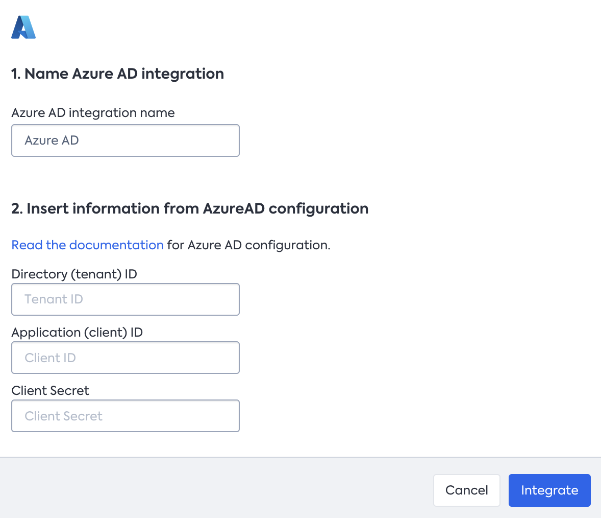
Task: Activate the Client Secret input field
Action: coord(126,416)
